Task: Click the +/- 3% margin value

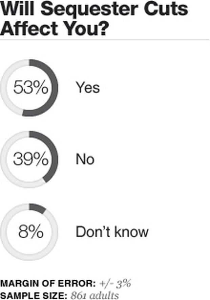Action: [115, 283]
